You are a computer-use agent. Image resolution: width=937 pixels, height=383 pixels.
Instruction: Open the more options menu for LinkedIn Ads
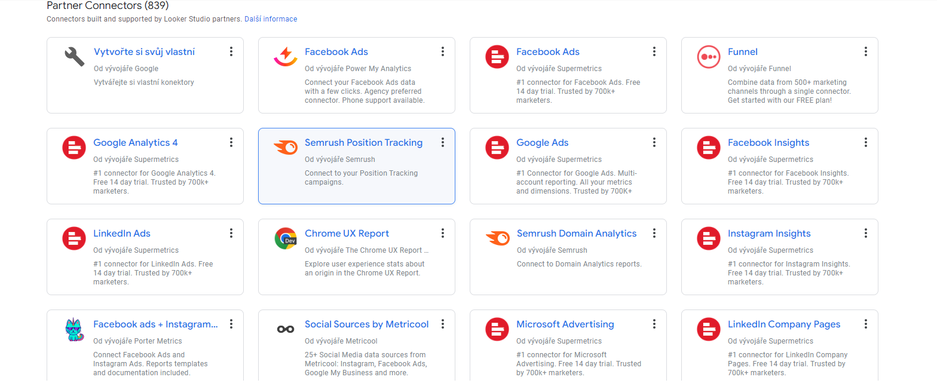point(231,233)
